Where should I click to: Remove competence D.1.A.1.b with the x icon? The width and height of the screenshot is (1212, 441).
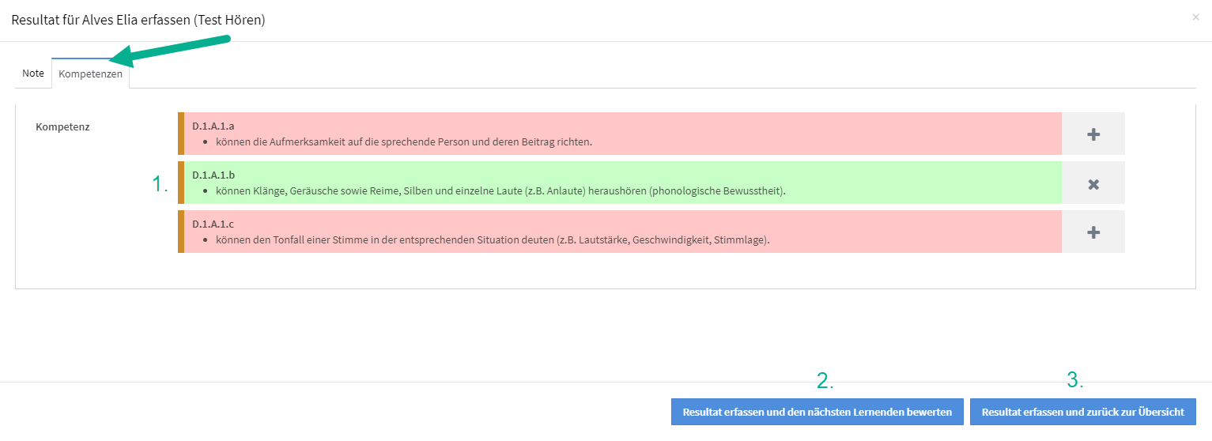click(x=1093, y=183)
